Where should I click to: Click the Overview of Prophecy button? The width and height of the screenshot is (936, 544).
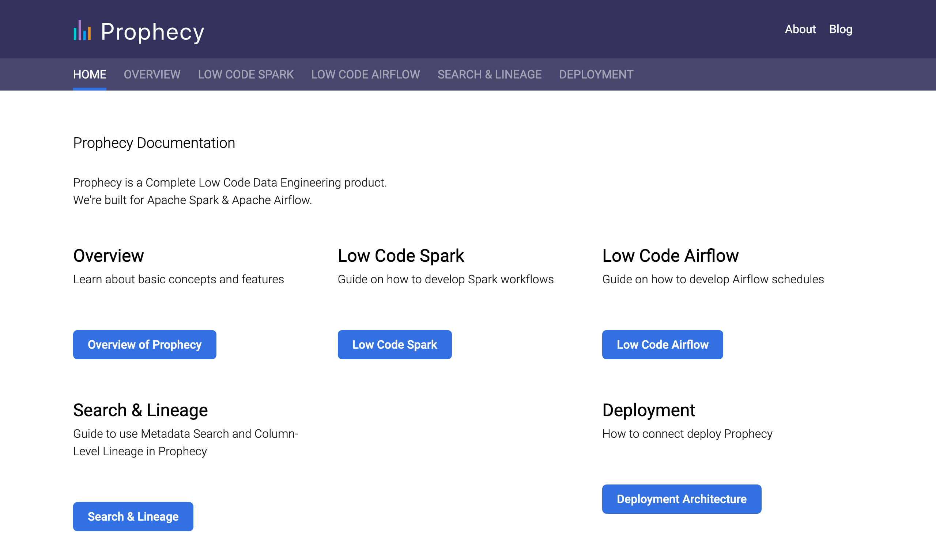click(x=144, y=345)
